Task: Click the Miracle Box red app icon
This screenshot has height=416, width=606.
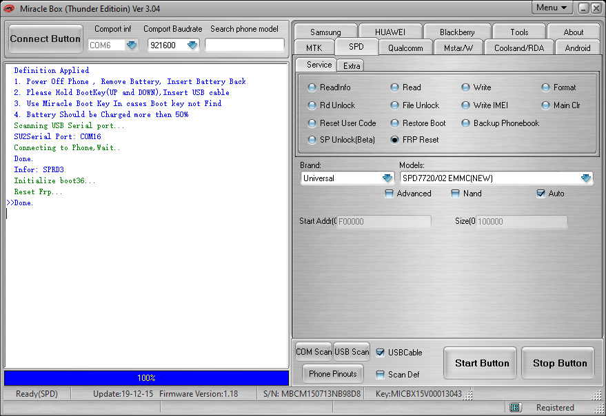Action: coord(9,8)
